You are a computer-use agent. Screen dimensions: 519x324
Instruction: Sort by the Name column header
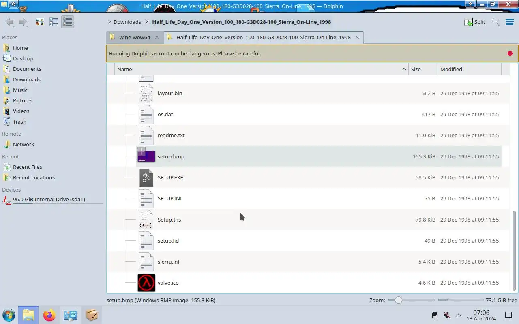point(262,69)
